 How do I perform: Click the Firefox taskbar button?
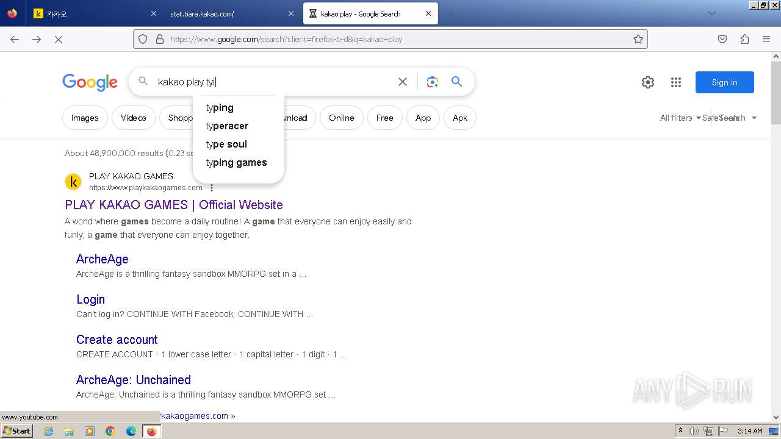(x=151, y=431)
